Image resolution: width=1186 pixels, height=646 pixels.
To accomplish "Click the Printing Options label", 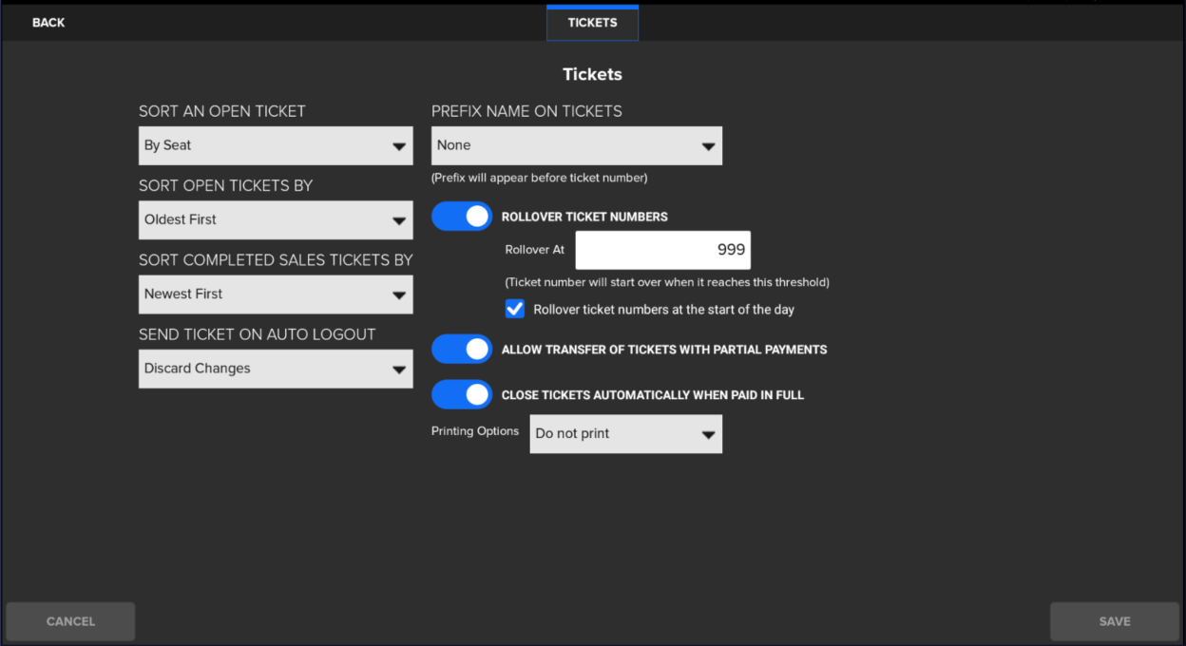I will click(475, 431).
